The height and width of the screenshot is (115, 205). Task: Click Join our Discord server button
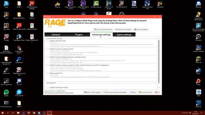(103, 29)
